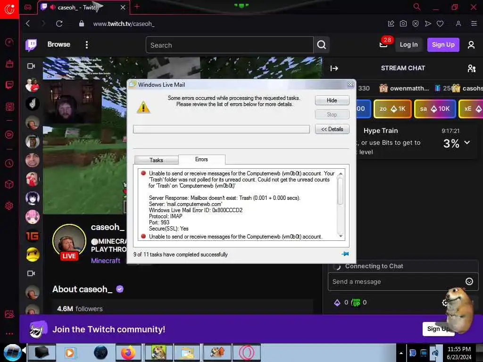
Task: Select the zo 1K bits badge
Action: (392, 109)
